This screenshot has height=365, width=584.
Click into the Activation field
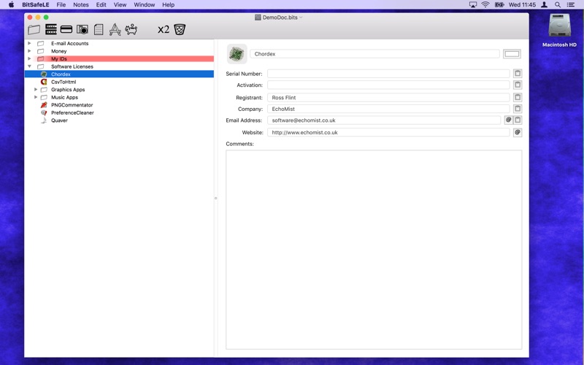click(x=388, y=85)
